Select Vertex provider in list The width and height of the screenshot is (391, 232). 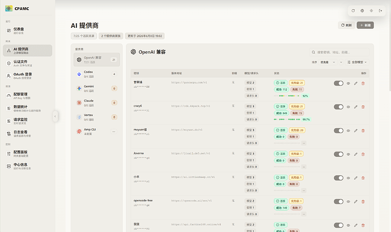coord(97,117)
